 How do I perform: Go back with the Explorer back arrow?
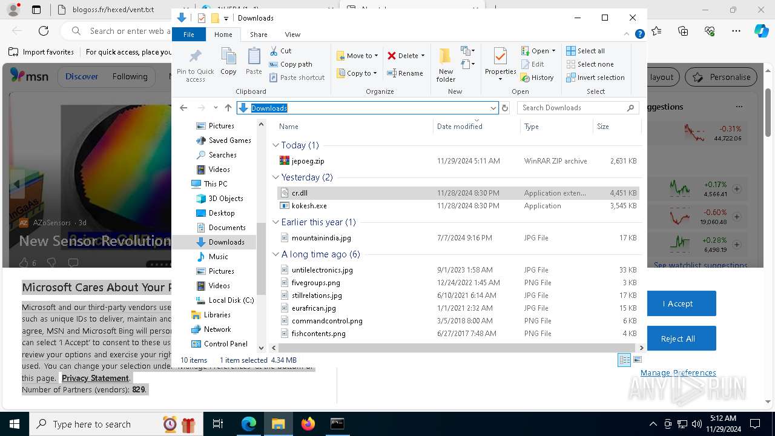183,108
